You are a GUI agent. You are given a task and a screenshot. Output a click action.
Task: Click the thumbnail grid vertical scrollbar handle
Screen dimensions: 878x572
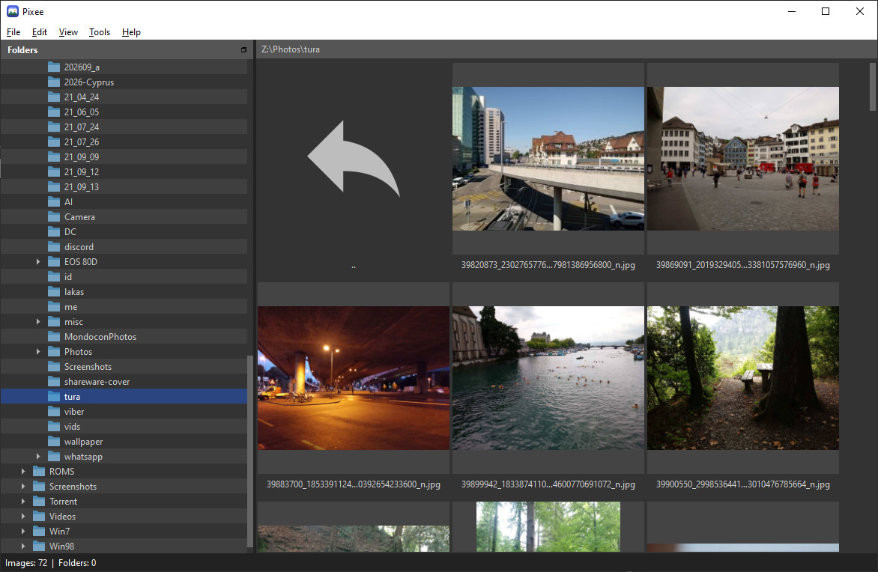(873, 87)
